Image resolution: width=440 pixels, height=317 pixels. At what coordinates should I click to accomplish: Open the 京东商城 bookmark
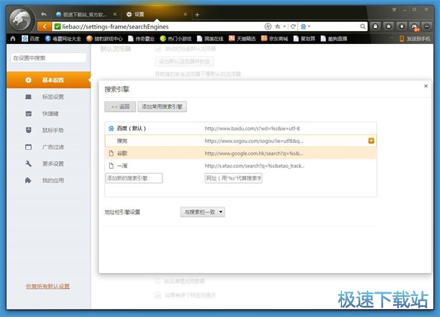coord(275,39)
